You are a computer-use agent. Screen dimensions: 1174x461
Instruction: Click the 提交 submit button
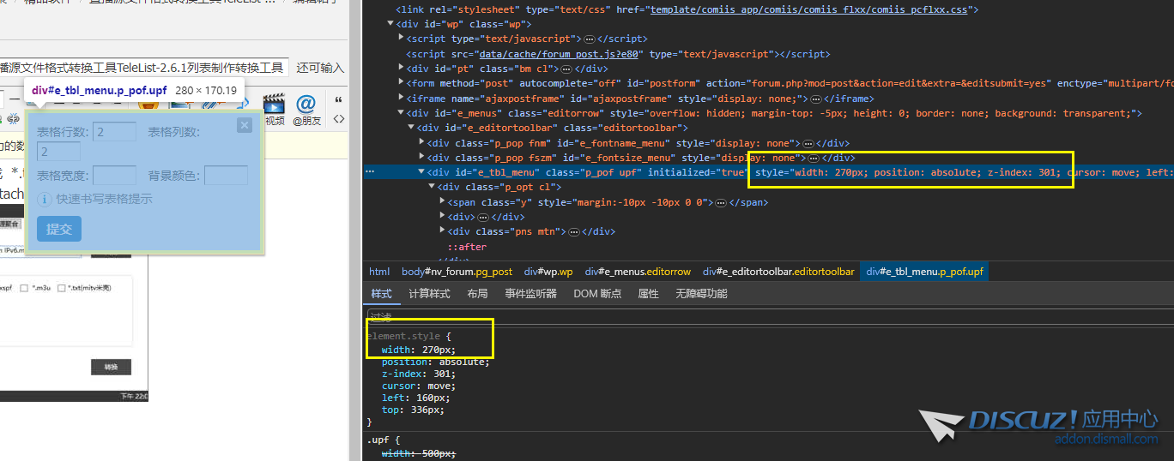59,229
